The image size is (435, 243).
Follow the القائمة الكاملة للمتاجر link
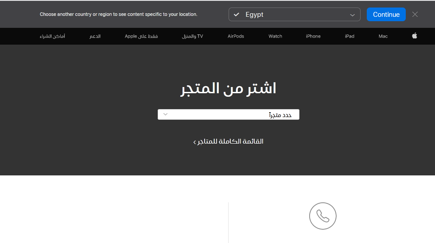(228, 141)
